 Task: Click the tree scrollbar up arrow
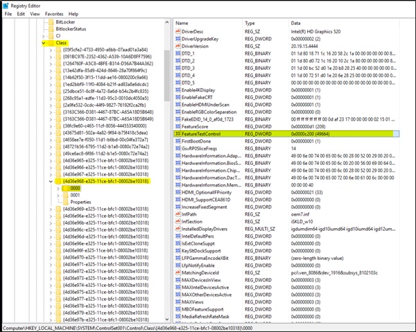point(167,22)
